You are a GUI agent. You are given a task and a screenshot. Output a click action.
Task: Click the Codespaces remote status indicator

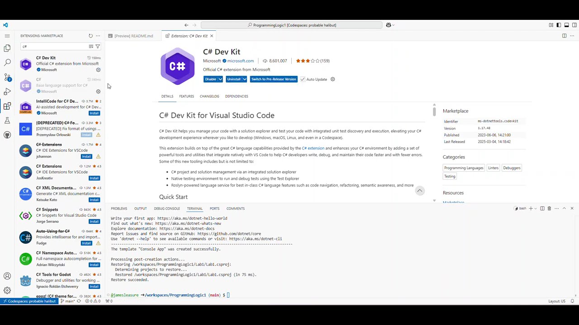29,301
